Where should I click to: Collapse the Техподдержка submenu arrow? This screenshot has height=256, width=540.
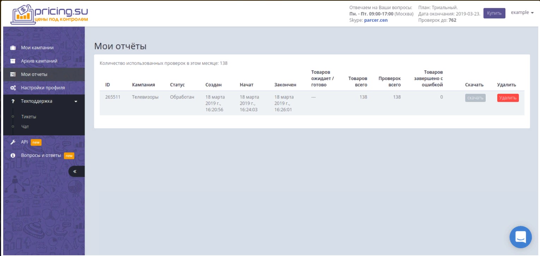(76, 102)
